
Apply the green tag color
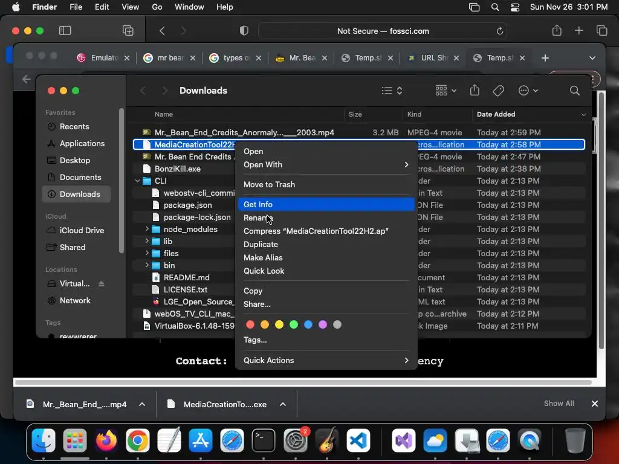294,324
